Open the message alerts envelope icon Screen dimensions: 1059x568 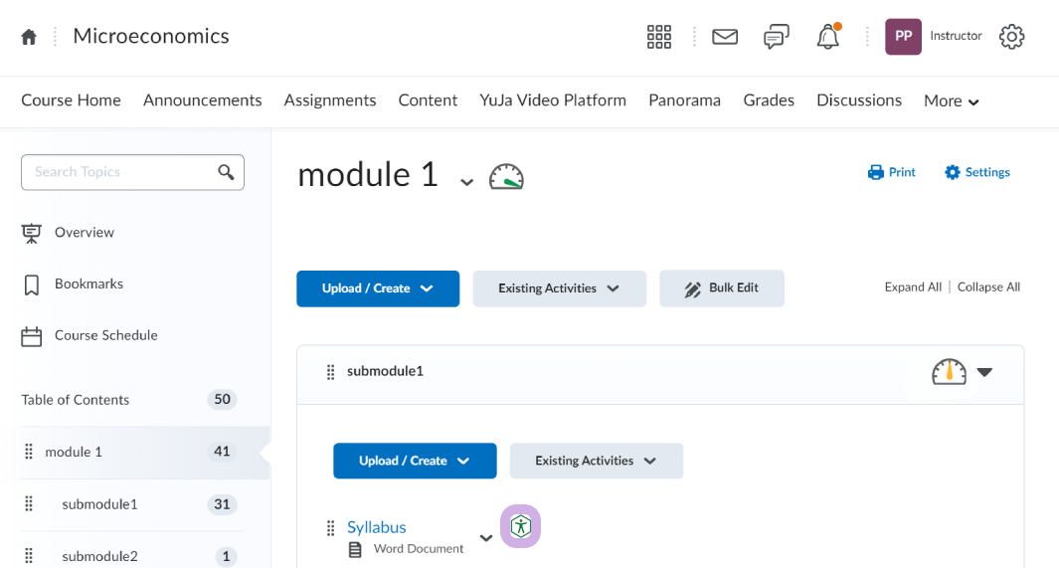[x=725, y=37]
